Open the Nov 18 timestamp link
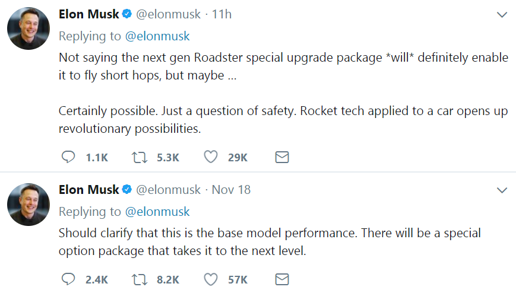516x290 pixels. pyautogui.click(x=231, y=190)
